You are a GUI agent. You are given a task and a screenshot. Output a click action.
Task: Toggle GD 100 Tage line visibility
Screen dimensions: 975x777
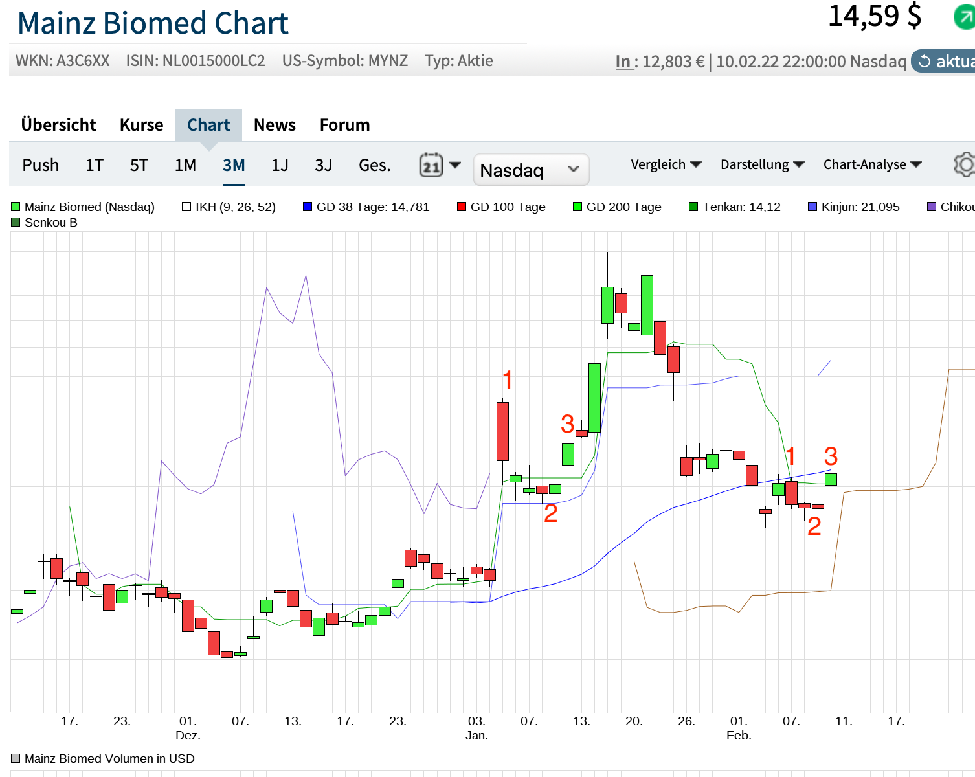501,207
